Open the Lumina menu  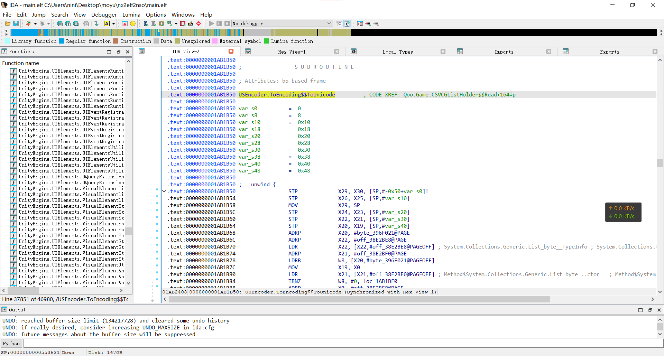click(x=131, y=15)
